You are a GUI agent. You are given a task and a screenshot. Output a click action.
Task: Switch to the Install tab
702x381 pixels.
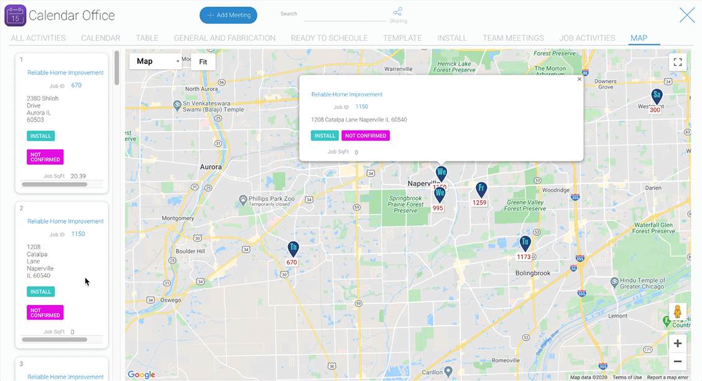click(452, 38)
